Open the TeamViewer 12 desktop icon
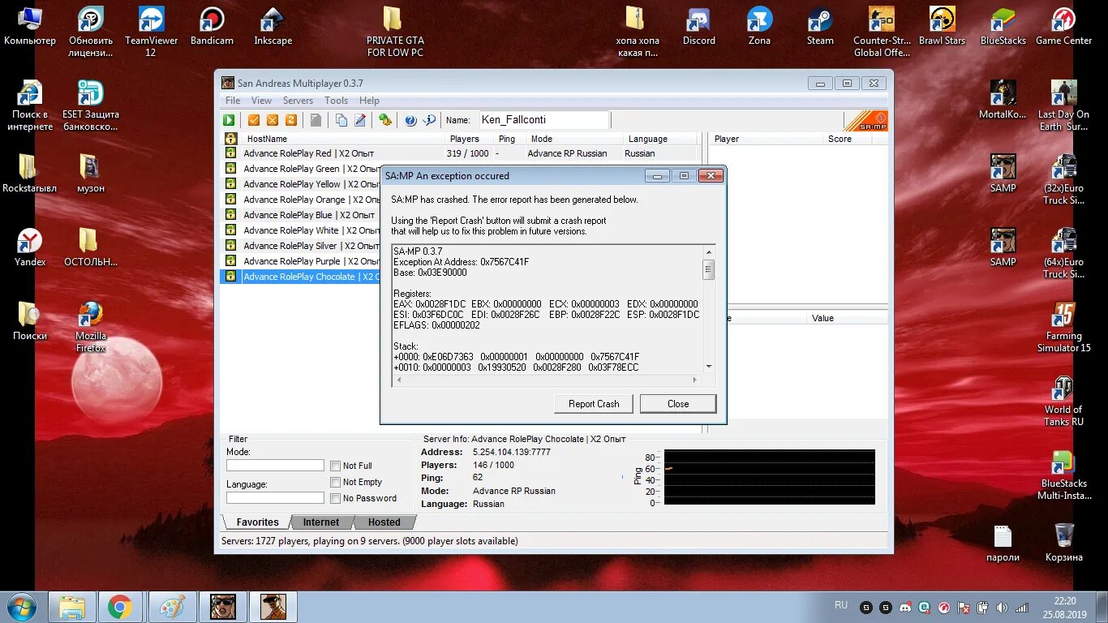The height and width of the screenshot is (623, 1108). click(x=151, y=31)
